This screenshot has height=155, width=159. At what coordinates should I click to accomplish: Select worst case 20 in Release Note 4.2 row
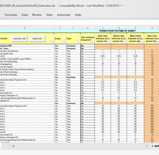pyautogui.click(x=119, y=98)
